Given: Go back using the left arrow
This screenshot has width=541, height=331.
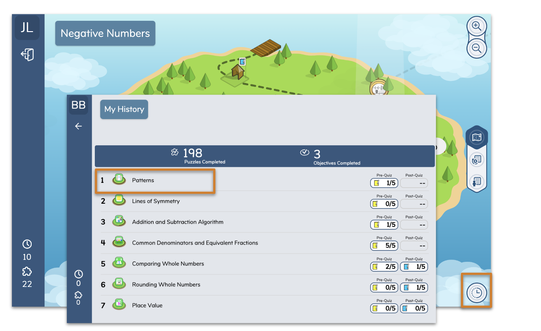Looking at the screenshot, I should click(78, 126).
